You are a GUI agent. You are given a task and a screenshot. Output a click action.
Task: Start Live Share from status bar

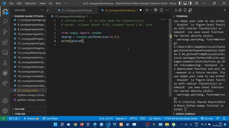pyautogui.click(x=50, y=118)
